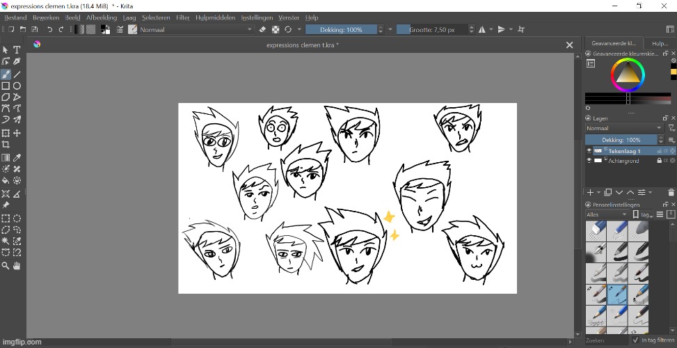This screenshot has width=677, height=348.
Task: Close the Lagen docker panel
Action: 673,118
